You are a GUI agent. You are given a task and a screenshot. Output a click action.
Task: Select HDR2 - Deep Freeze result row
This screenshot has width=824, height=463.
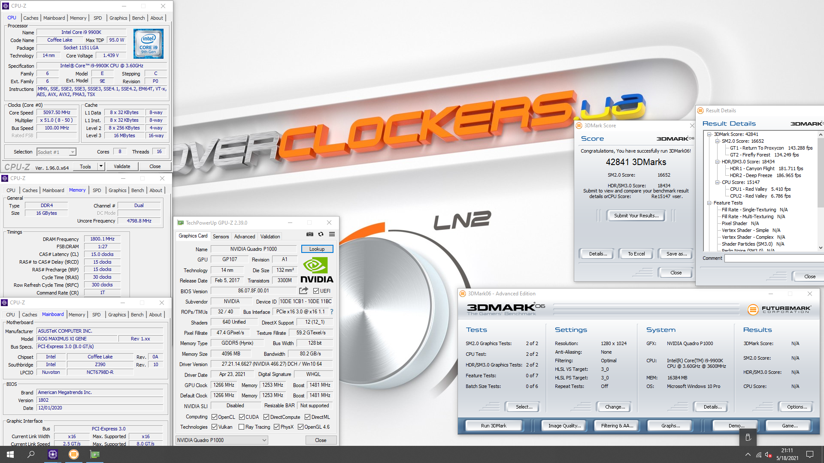pyautogui.click(x=765, y=175)
